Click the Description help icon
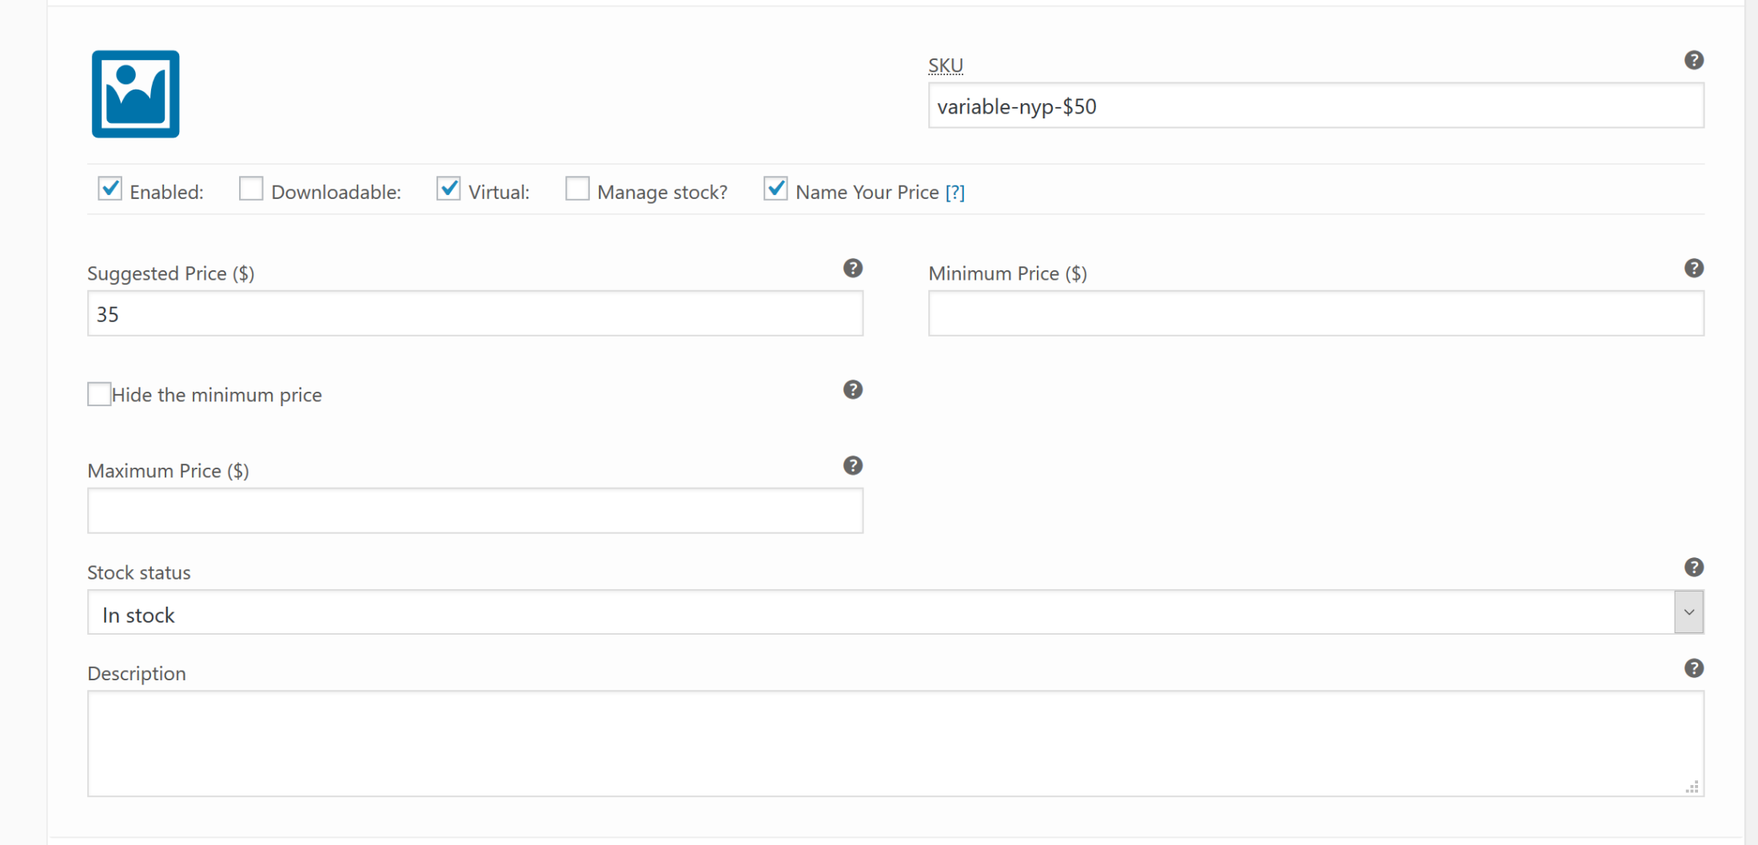The image size is (1758, 845). [1693, 668]
